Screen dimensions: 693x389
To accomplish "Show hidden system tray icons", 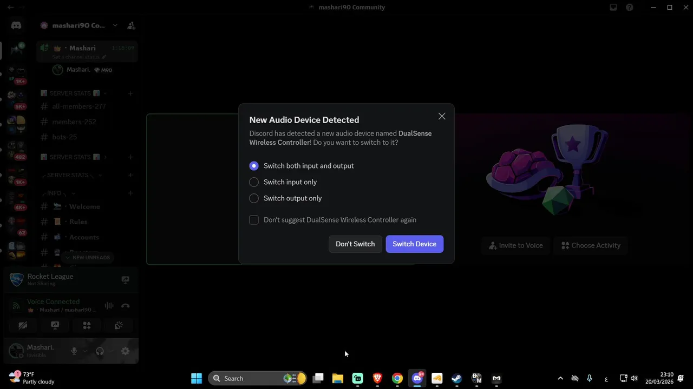I will point(560,378).
